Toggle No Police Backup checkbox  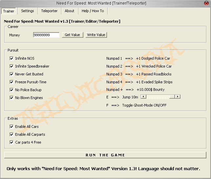click(11, 90)
